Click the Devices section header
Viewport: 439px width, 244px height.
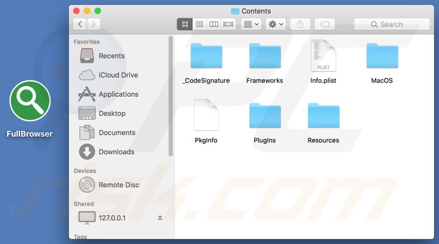[85, 171]
